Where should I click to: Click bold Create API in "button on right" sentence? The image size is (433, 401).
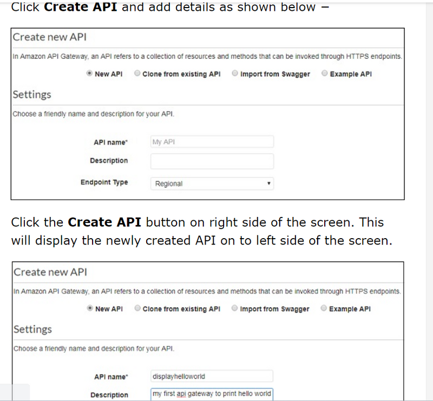[x=105, y=223]
